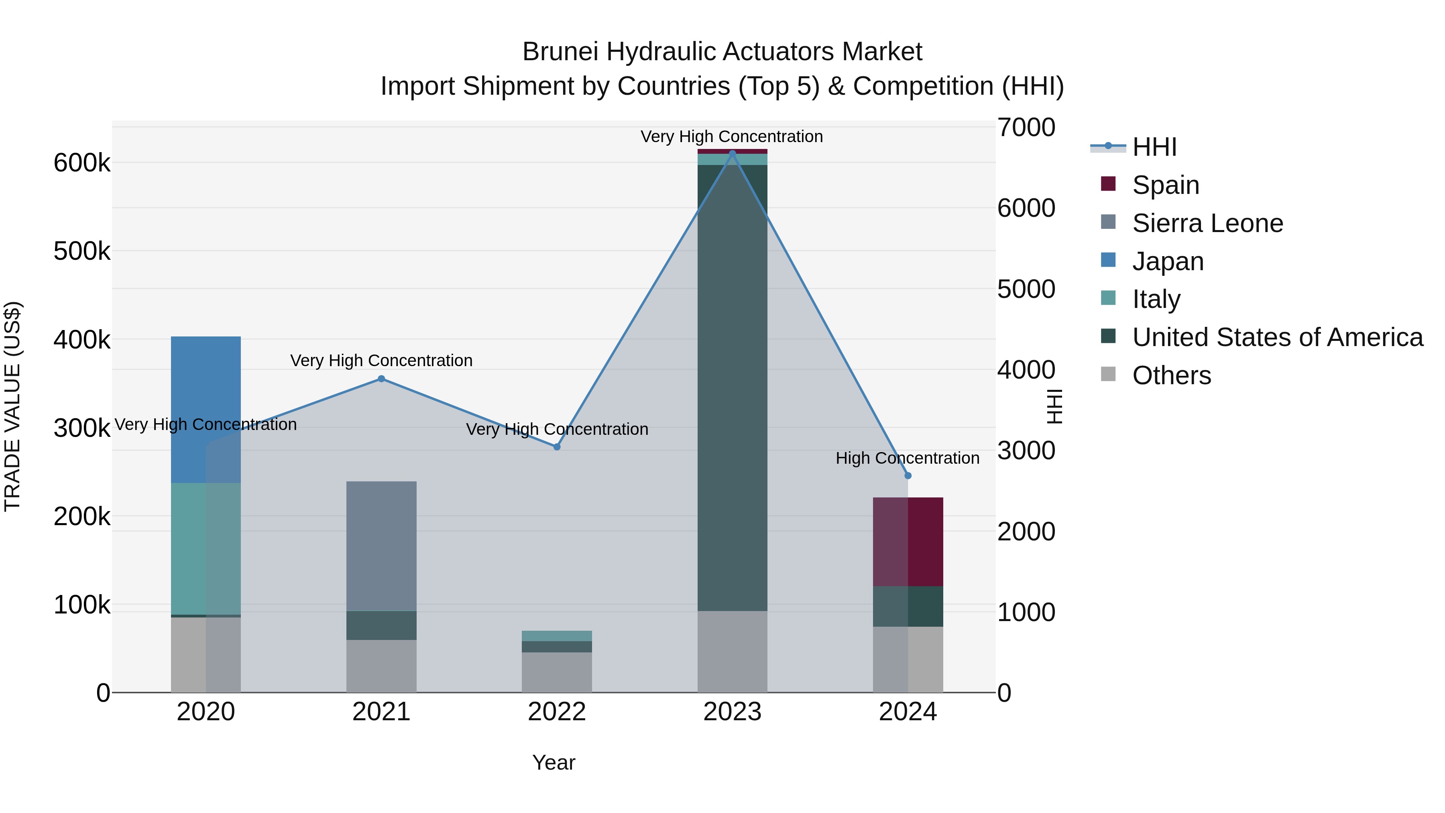Click the HHI data point for 2022
This screenshot has height=813, width=1445.
557,447
